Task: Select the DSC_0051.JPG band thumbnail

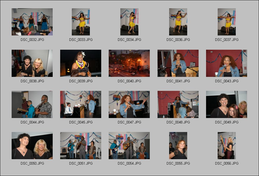Action: coord(81,145)
